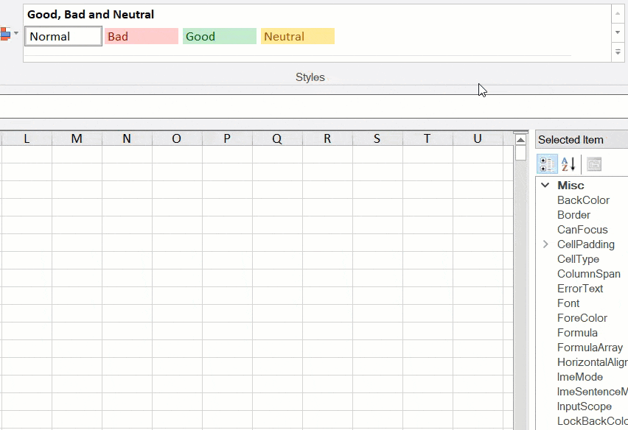
Task: Select column T header
Action: coord(428,138)
